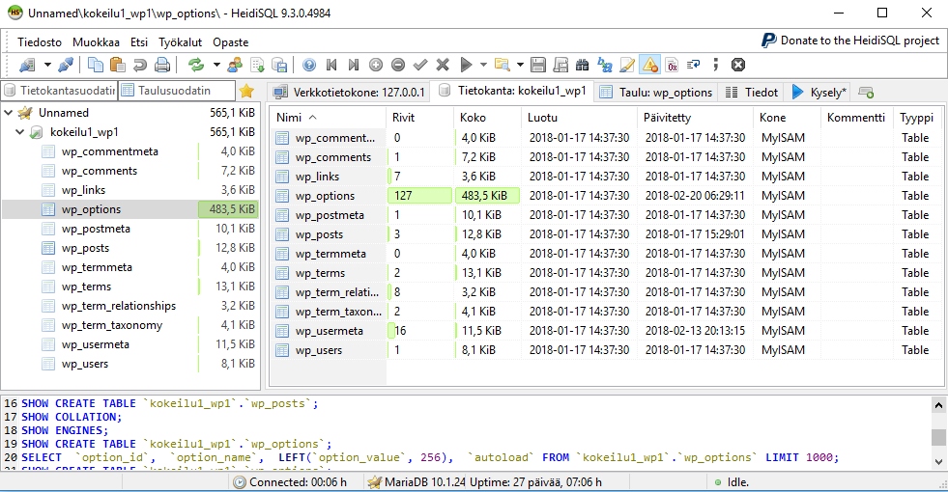Click the binoculars Find text icon

click(x=583, y=65)
